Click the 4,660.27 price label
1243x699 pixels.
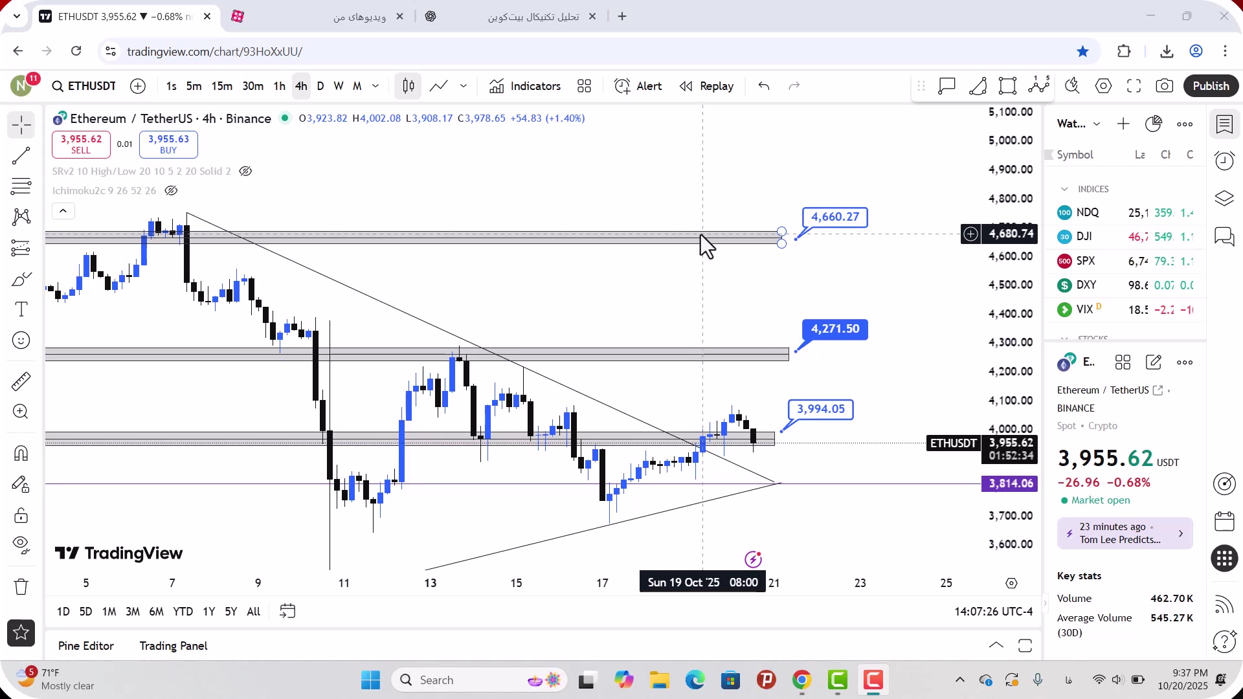point(835,217)
